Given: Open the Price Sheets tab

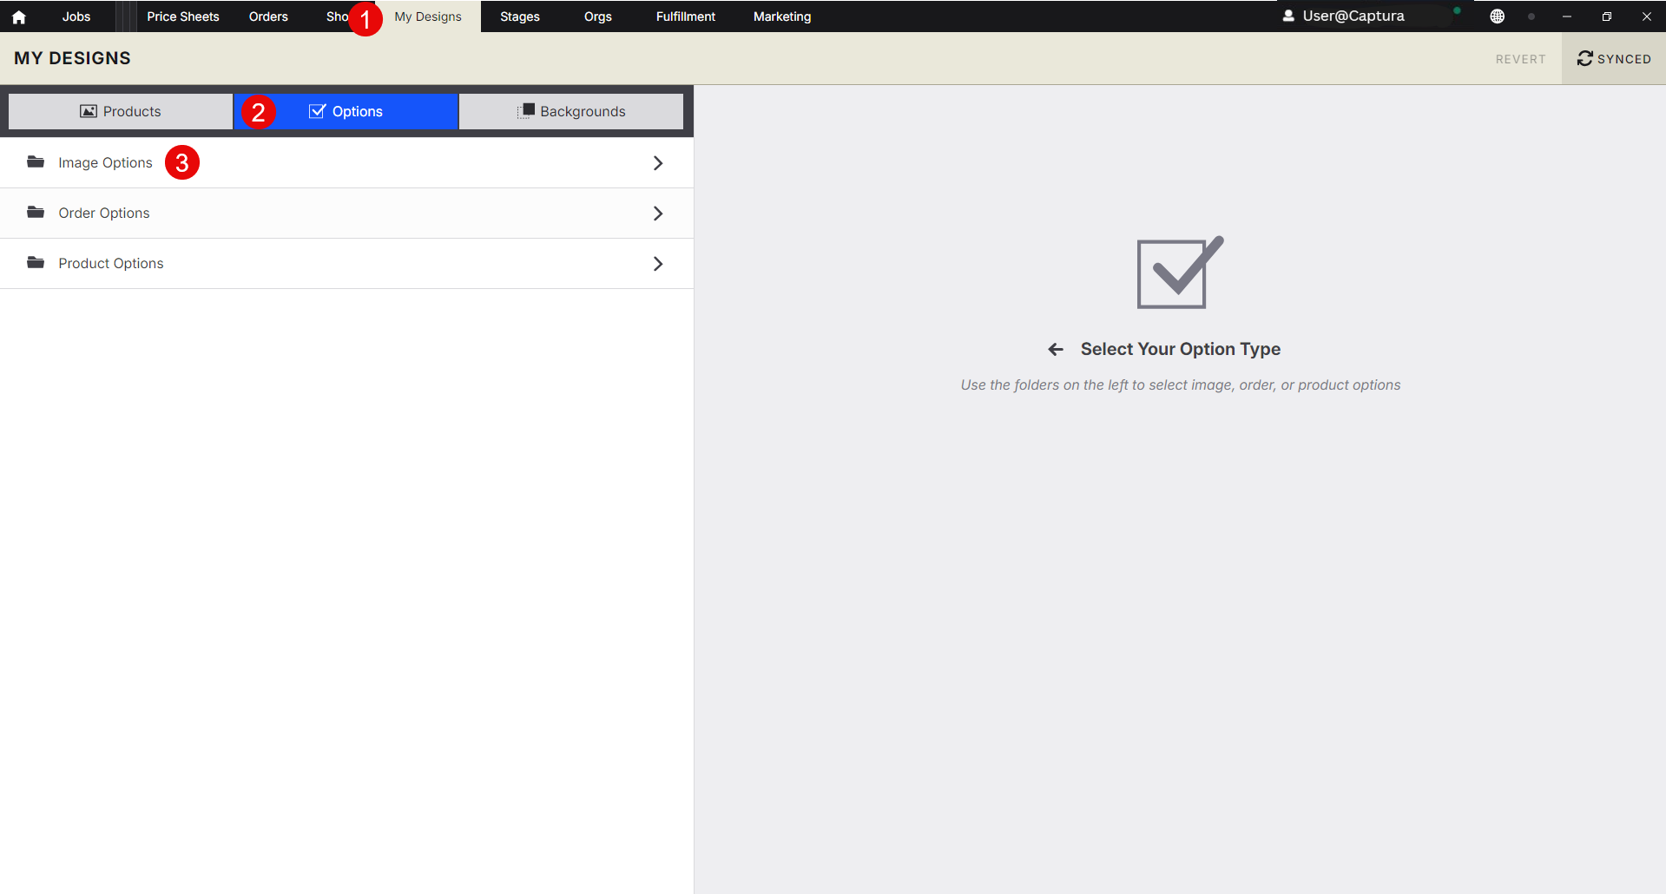Looking at the screenshot, I should pyautogui.click(x=183, y=16).
